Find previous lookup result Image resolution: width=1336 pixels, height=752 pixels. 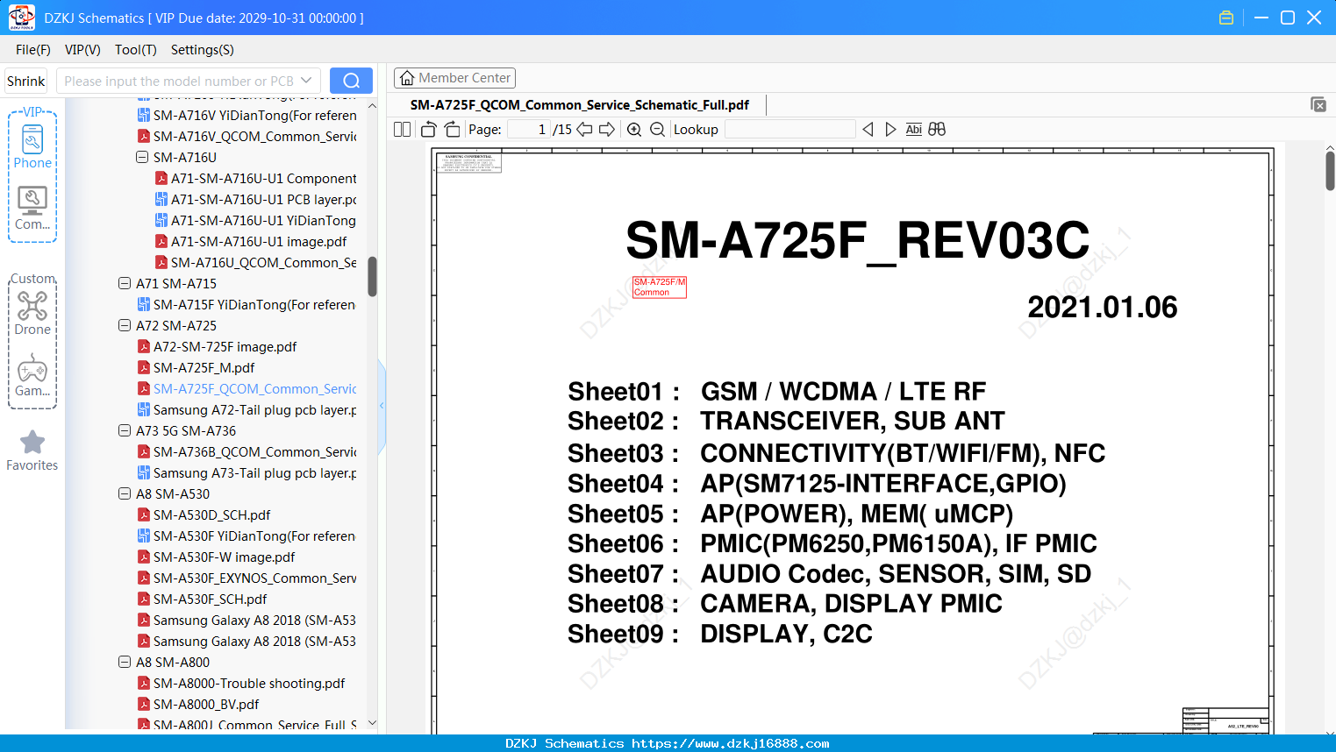click(868, 130)
